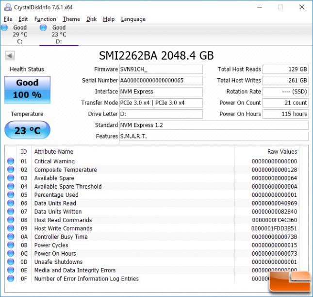Click status orb beside Composite Temperature
This screenshot has height=297, width=313.
tap(11, 169)
